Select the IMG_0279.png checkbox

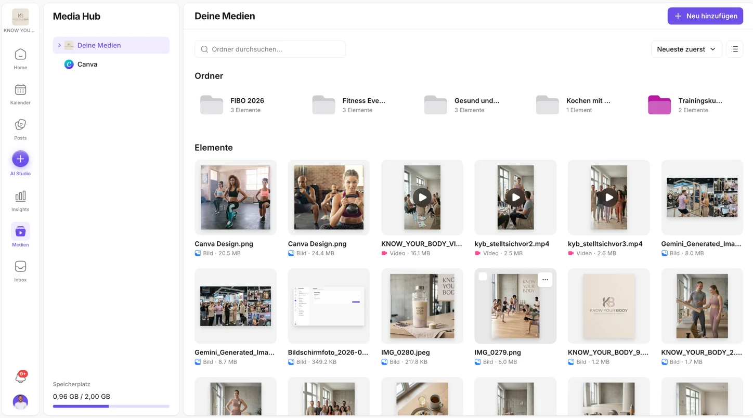coord(483,277)
